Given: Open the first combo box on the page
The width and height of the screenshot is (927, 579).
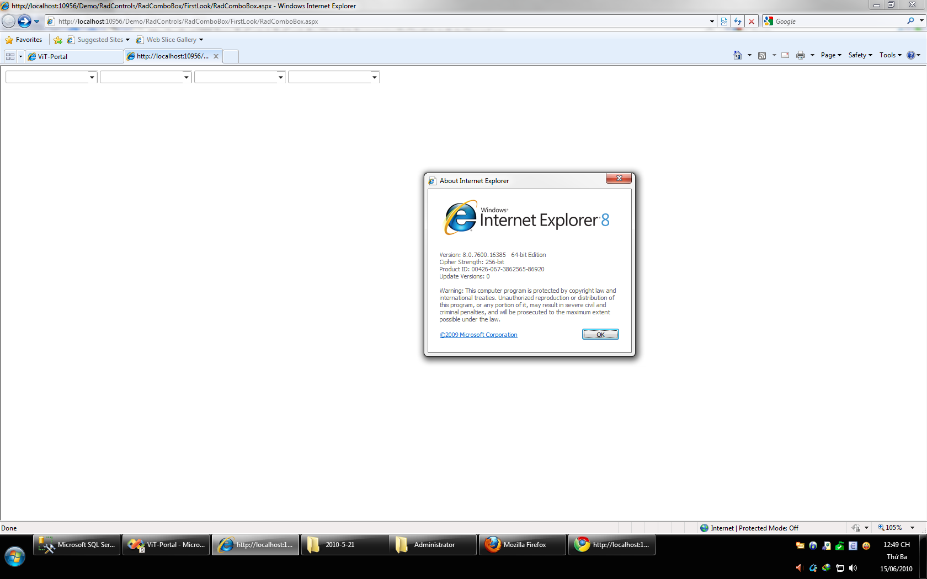Looking at the screenshot, I should (x=51, y=77).
